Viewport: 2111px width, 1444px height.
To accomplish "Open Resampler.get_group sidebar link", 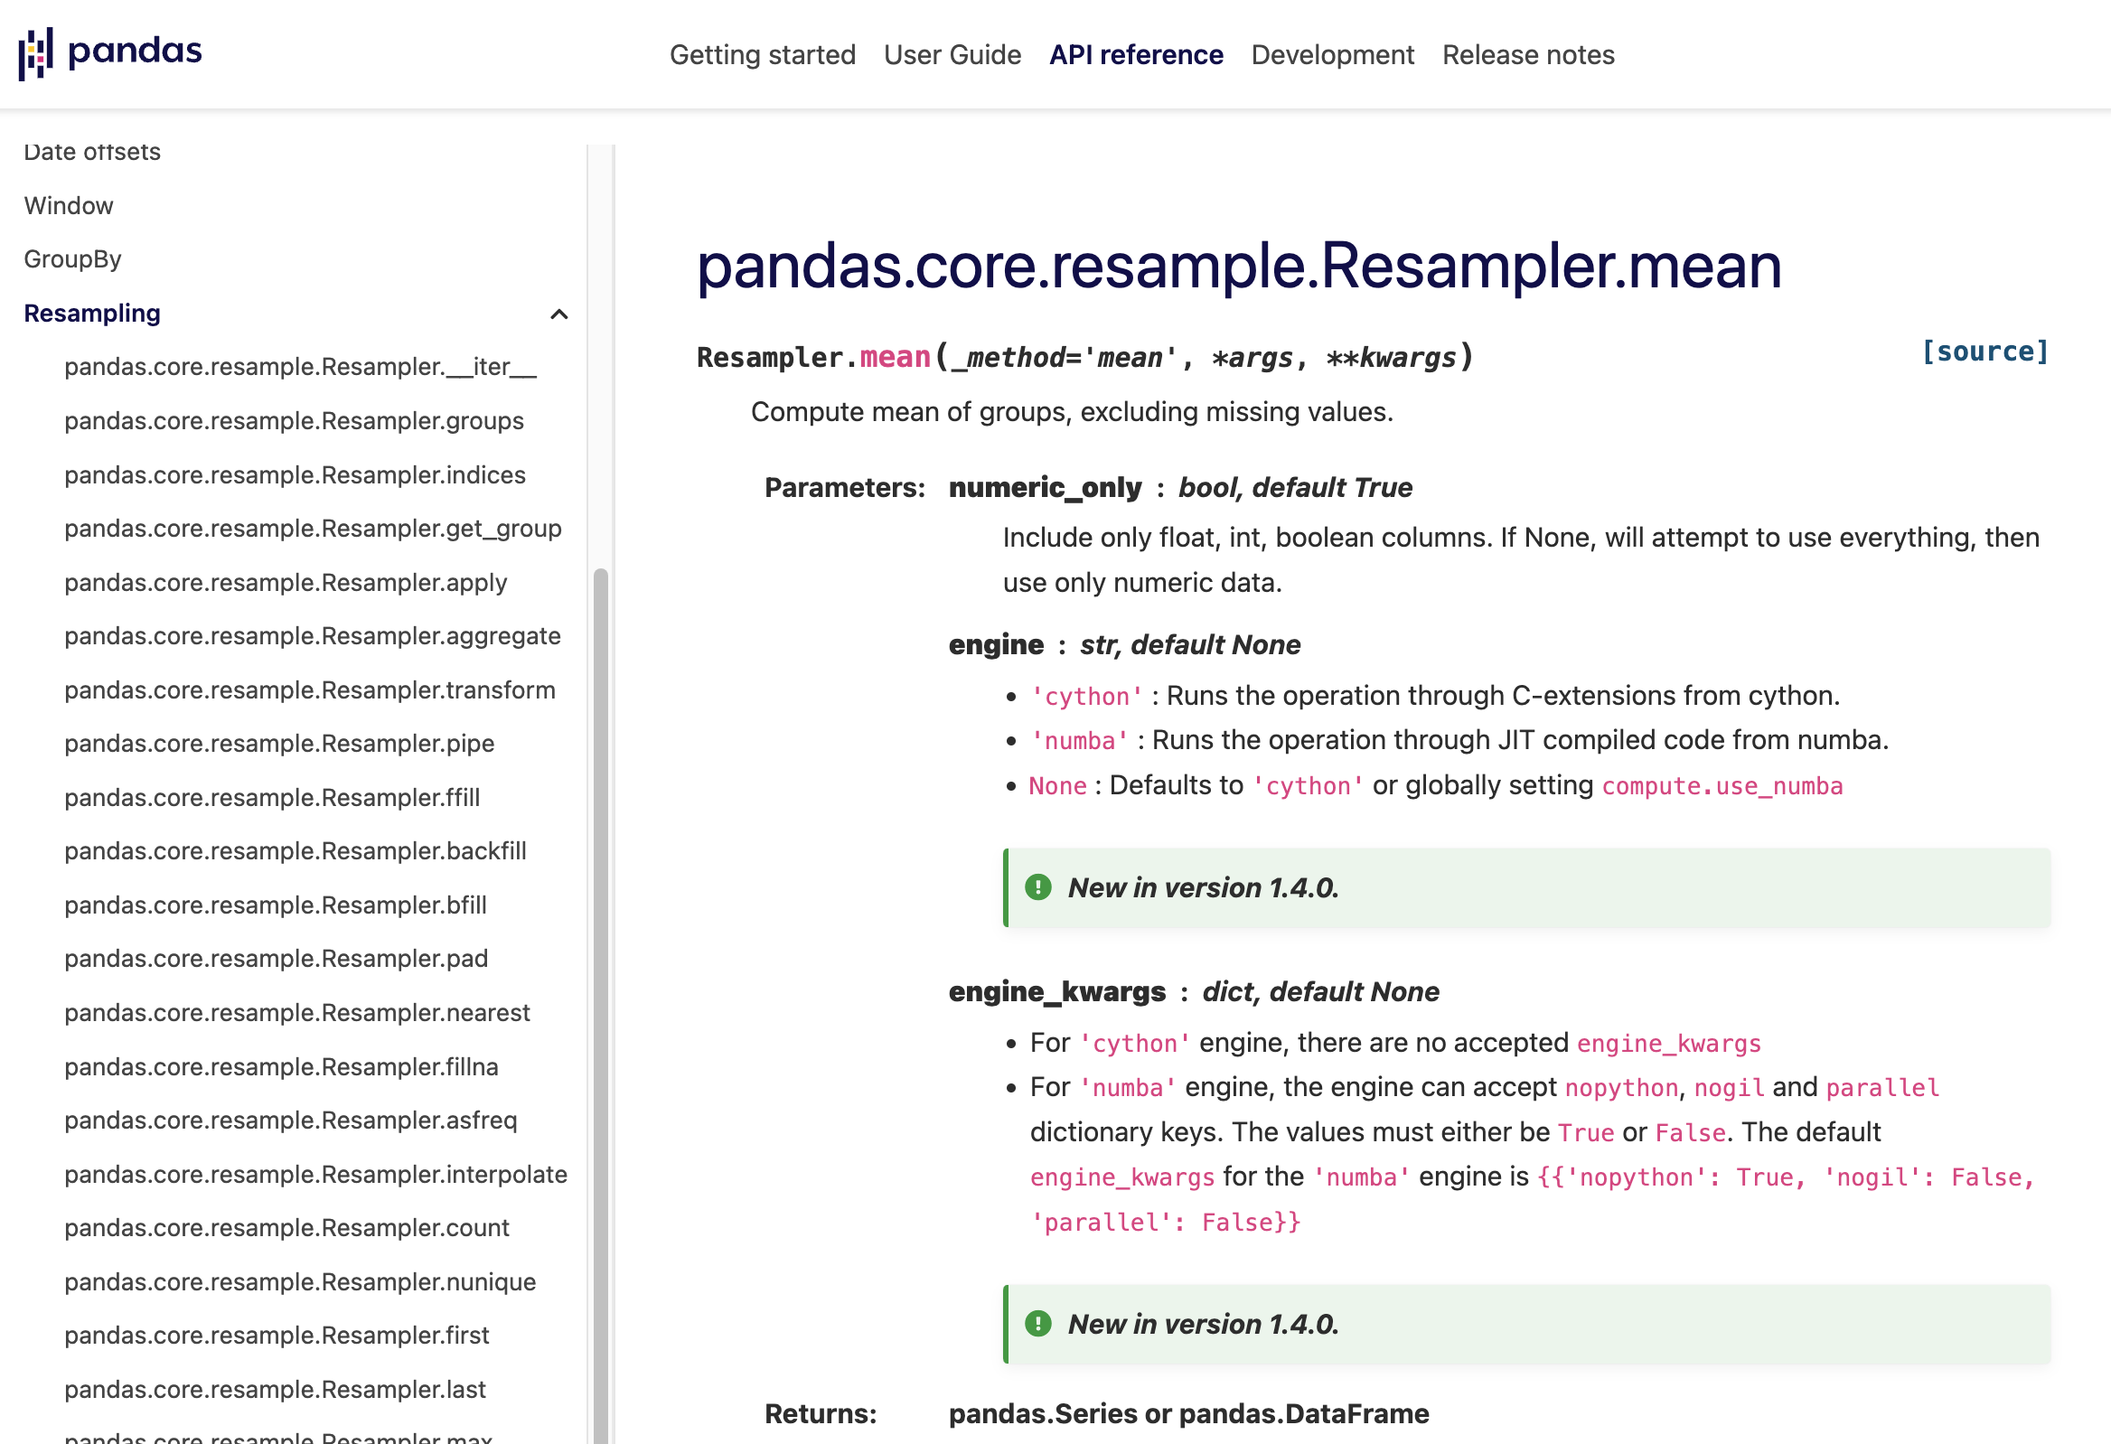I will tap(313, 529).
